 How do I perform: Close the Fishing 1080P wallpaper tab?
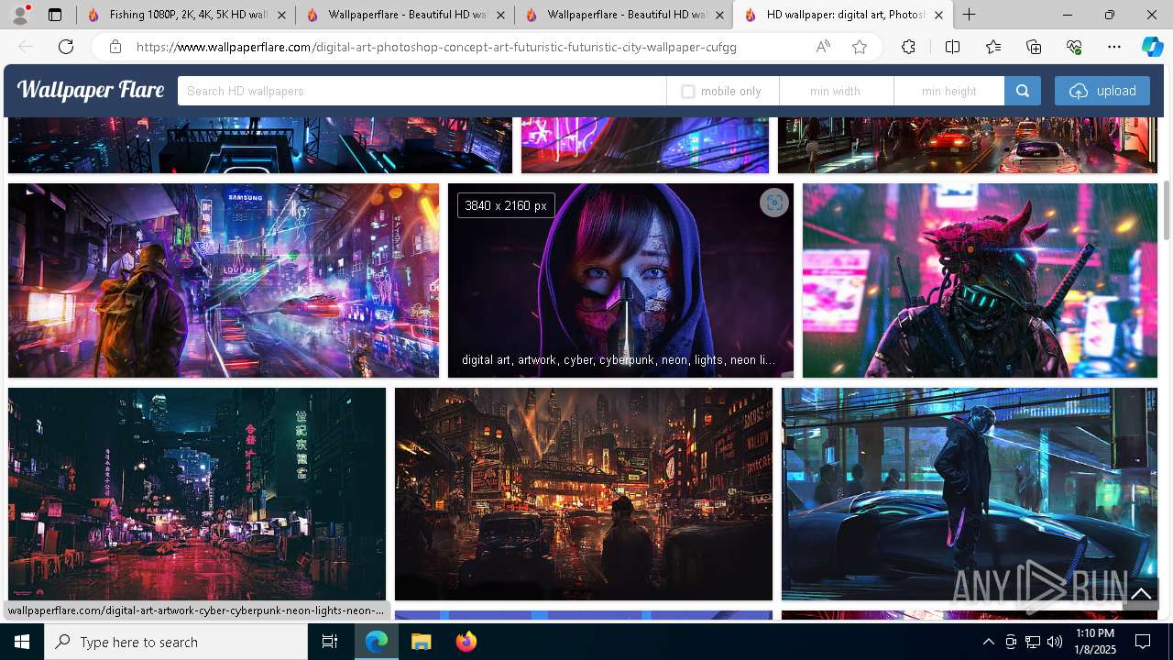[281, 15]
